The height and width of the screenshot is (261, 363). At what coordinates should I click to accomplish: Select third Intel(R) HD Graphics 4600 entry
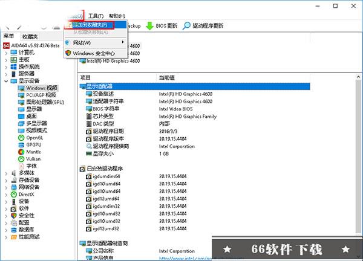point(110,61)
